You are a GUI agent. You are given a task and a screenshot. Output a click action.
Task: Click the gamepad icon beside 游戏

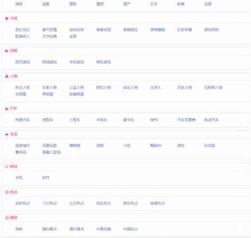click(x=7, y=51)
